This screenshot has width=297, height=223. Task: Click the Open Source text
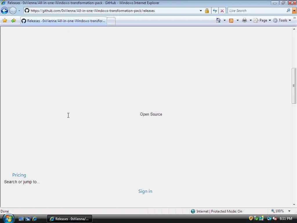[151, 114]
